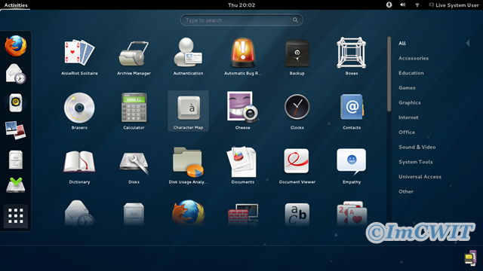483x271 pixels.
Task: Show Education applications
Action: tap(411, 73)
